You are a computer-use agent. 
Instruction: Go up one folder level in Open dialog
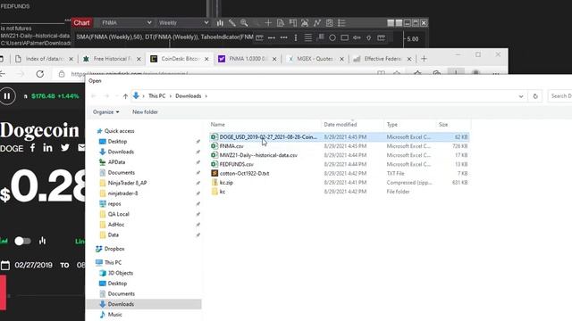click(125, 96)
